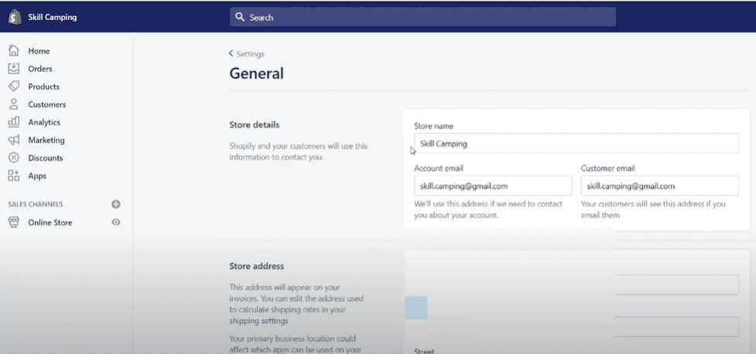The height and width of the screenshot is (354, 756).
Task: Focus the top Search field
Action: coord(422,17)
